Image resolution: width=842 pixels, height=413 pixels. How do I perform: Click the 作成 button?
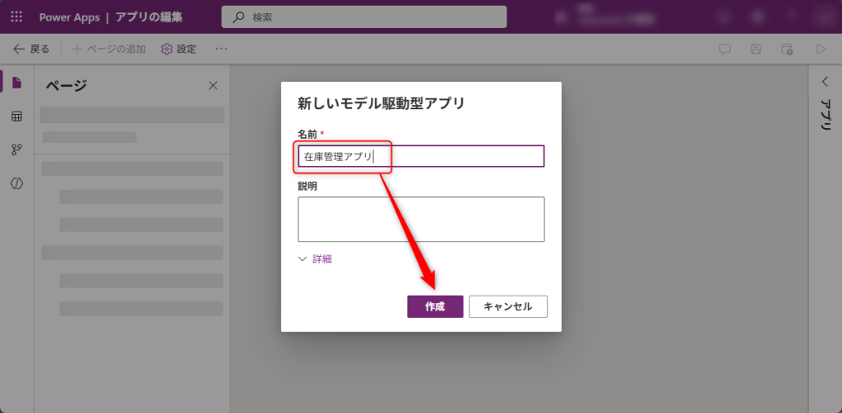point(435,306)
